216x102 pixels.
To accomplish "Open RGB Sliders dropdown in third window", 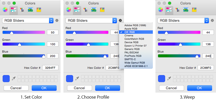I will tap(183, 21).
